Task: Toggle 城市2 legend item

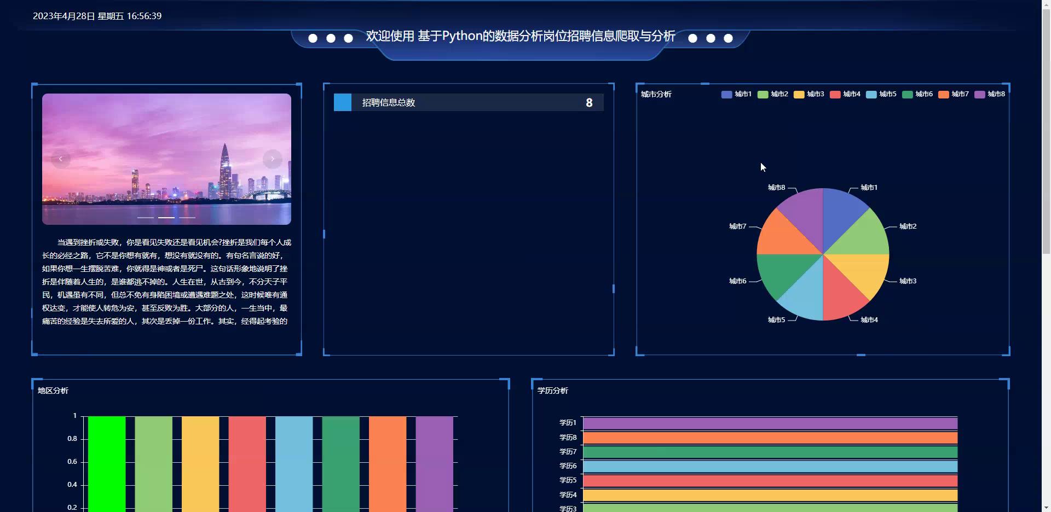Action: (772, 94)
